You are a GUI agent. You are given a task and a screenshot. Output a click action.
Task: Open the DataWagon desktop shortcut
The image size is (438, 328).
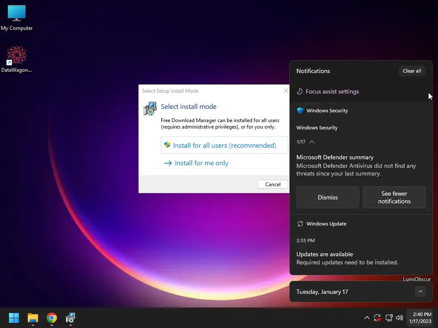click(x=17, y=59)
